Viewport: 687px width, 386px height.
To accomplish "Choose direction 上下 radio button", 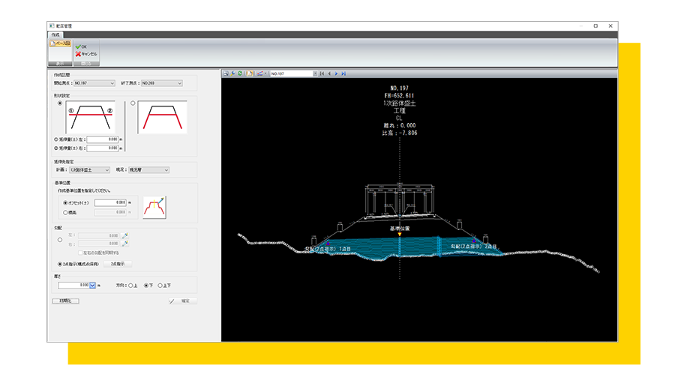I will pos(160,286).
